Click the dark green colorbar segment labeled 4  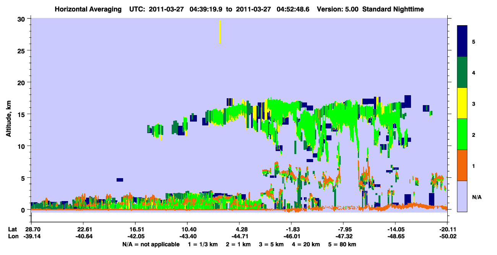coord(462,72)
